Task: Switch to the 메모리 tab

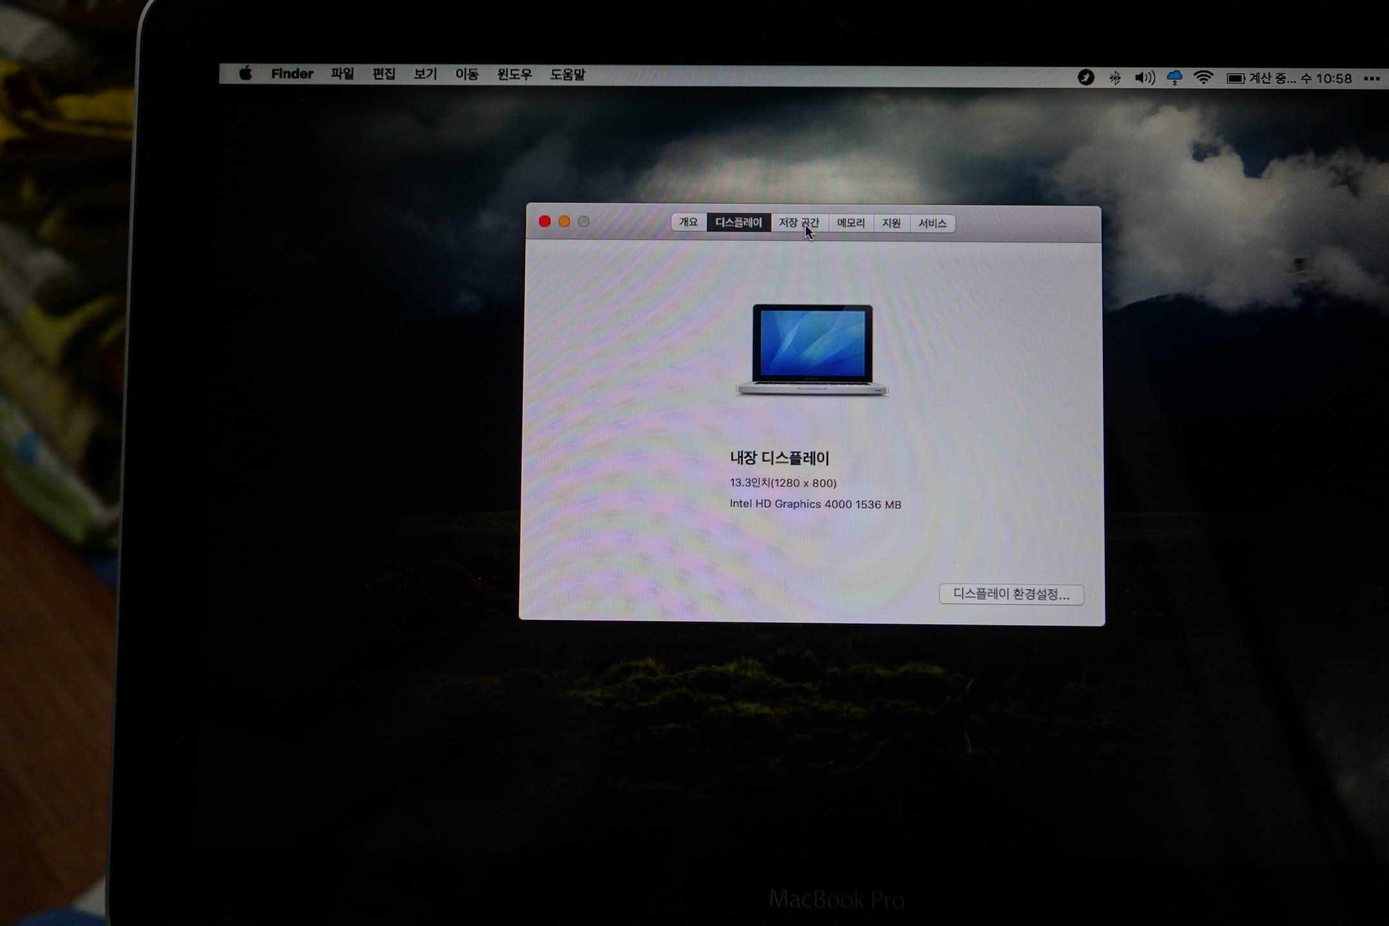Action: (850, 222)
